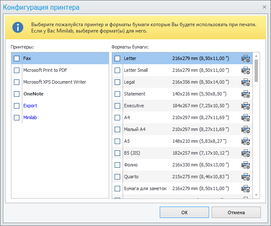Click printer settings icon for A5 paper
The image size is (271, 226).
point(245,142)
